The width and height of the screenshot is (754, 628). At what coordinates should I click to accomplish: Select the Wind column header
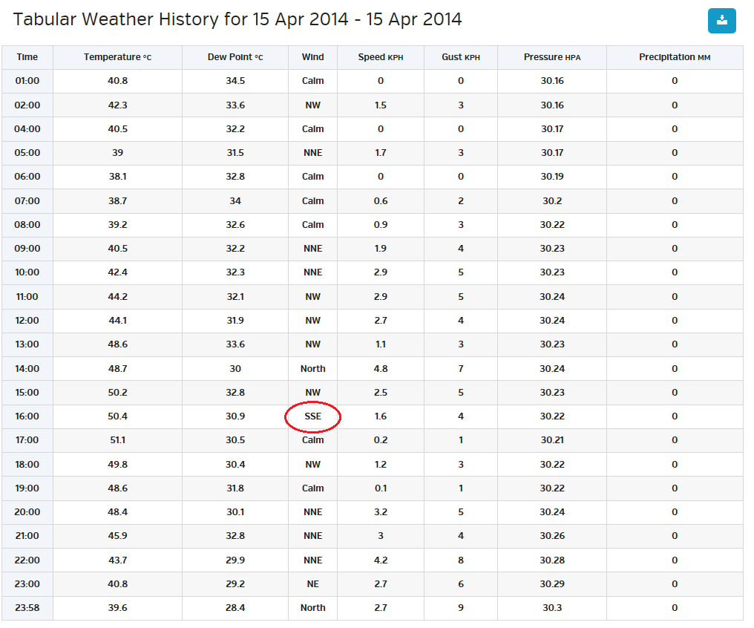pyautogui.click(x=312, y=57)
